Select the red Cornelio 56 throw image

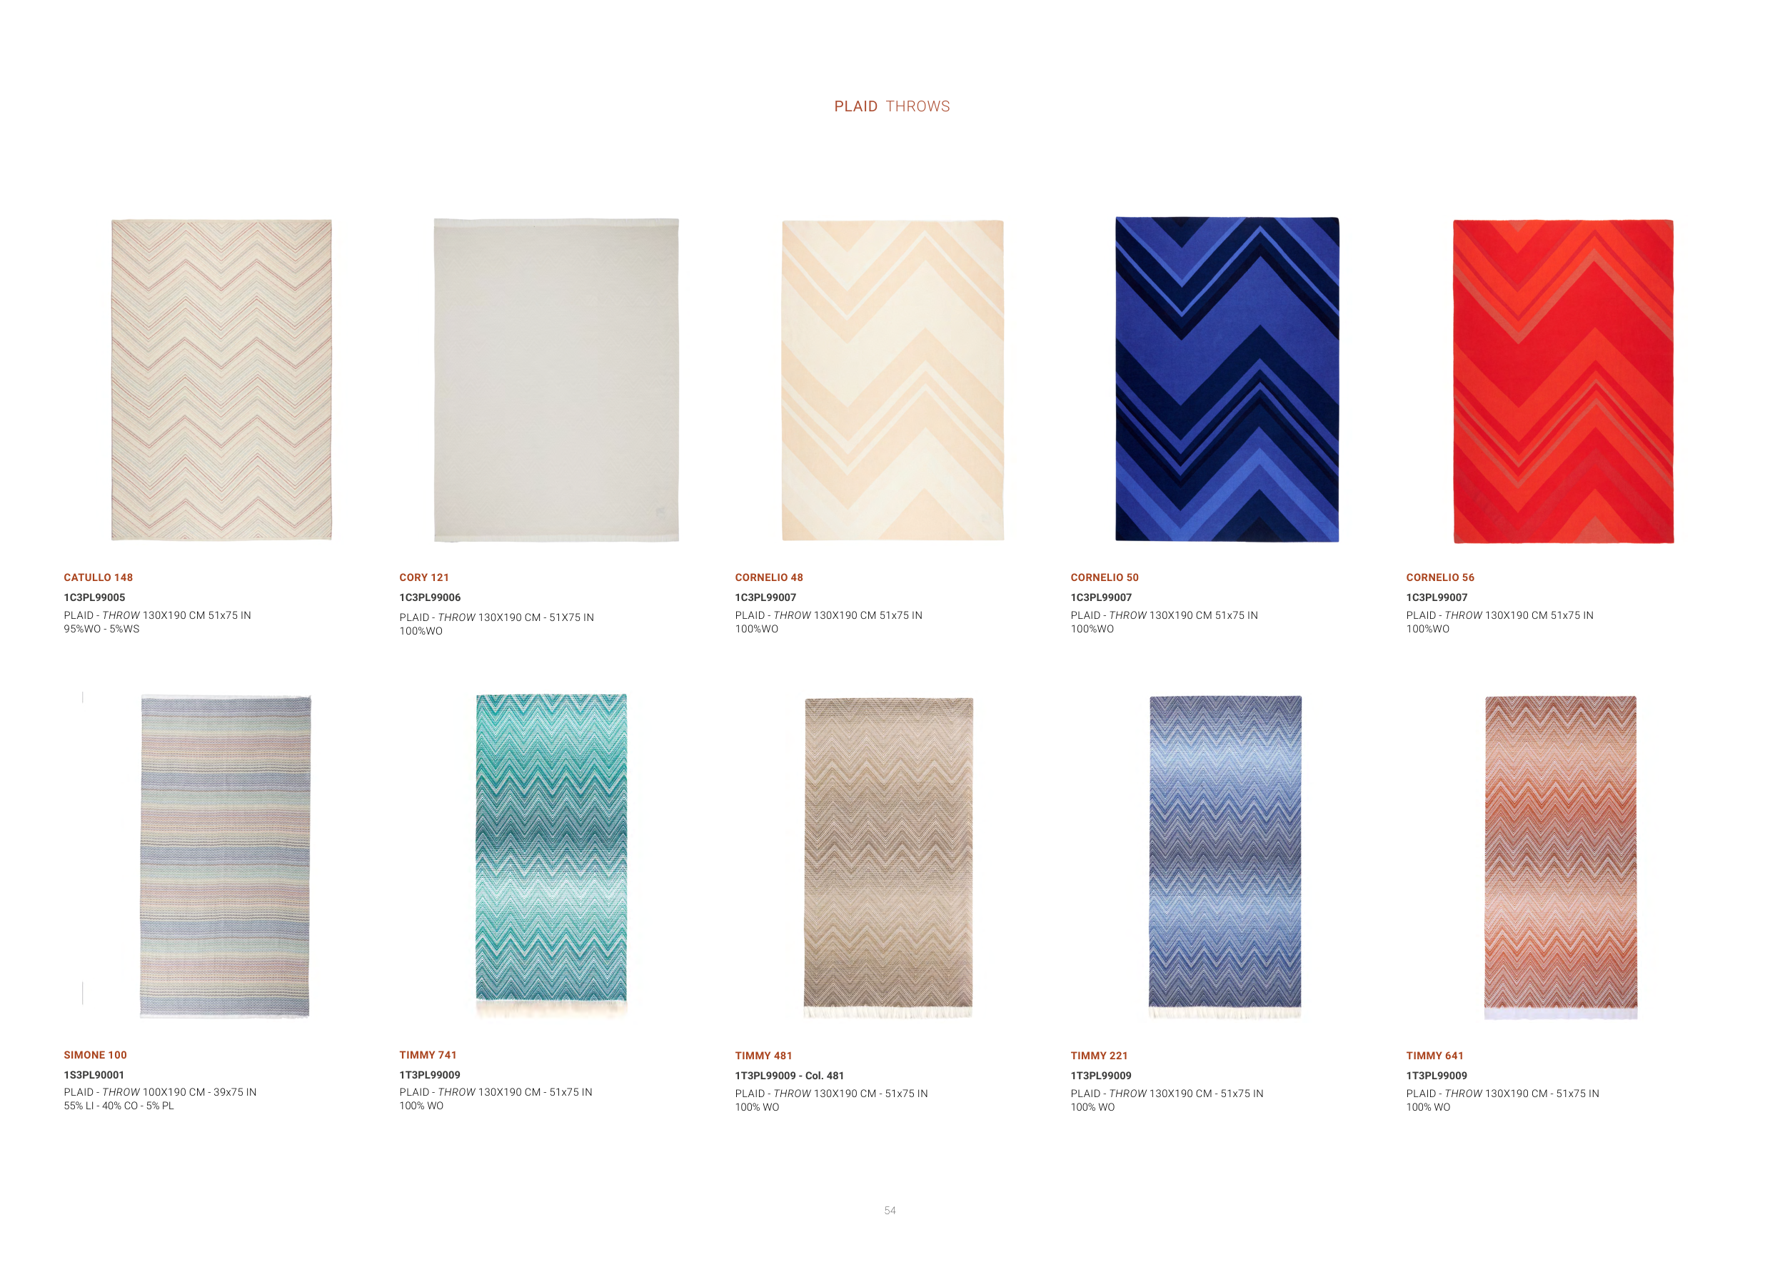(1564, 380)
